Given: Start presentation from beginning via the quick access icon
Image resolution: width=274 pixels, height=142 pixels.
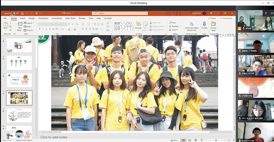Looking at the screenshot, I should pyautogui.click(x=37, y=13).
